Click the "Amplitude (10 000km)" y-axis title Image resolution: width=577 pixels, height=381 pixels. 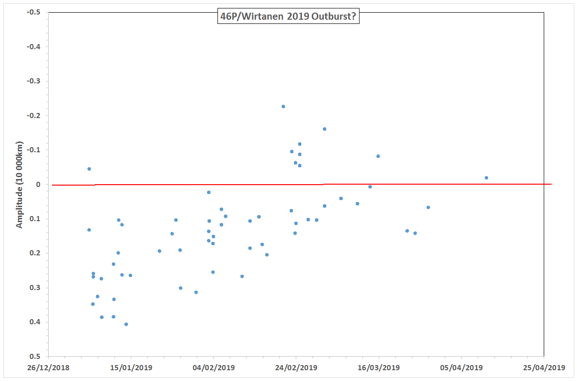pos(19,185)
